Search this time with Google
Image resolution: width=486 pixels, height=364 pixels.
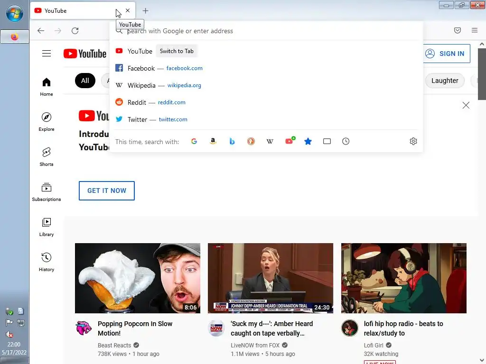click(194, 141)
